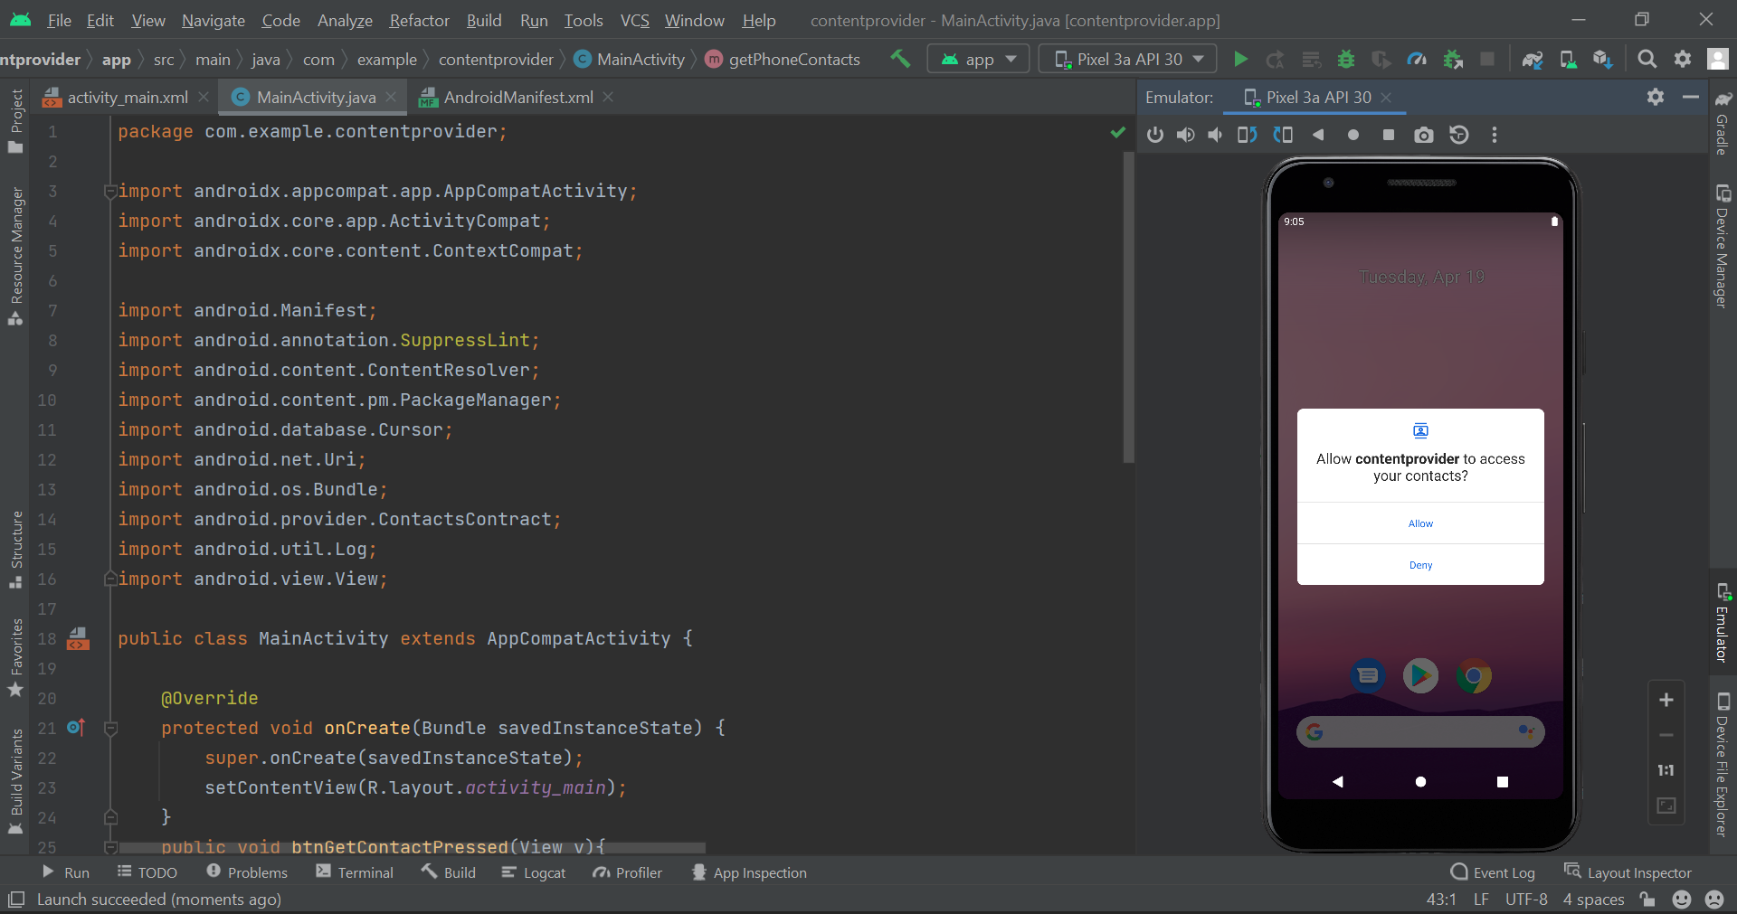
Task: Collapse the import statements fold region
Action: pyautogui.click(x=109, y=191)
